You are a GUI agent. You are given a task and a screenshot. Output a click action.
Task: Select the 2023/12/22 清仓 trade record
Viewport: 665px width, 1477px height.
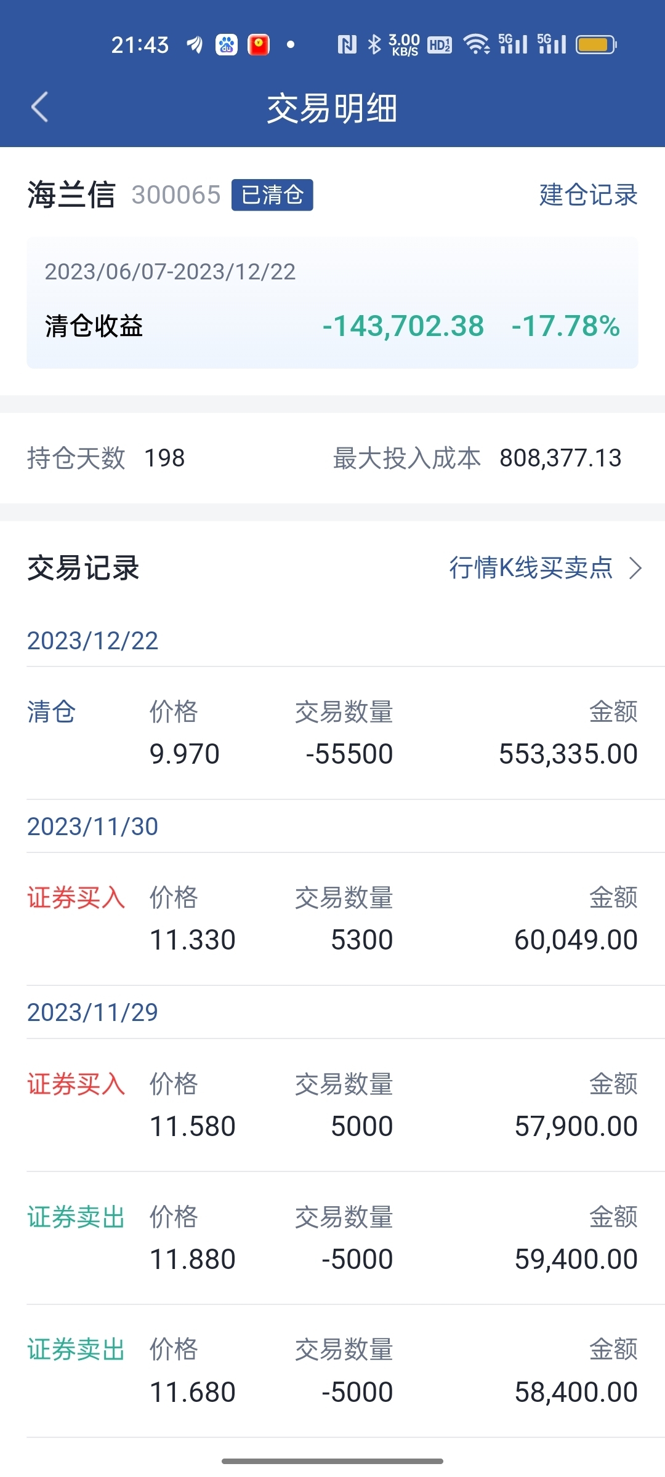(332, 733)
